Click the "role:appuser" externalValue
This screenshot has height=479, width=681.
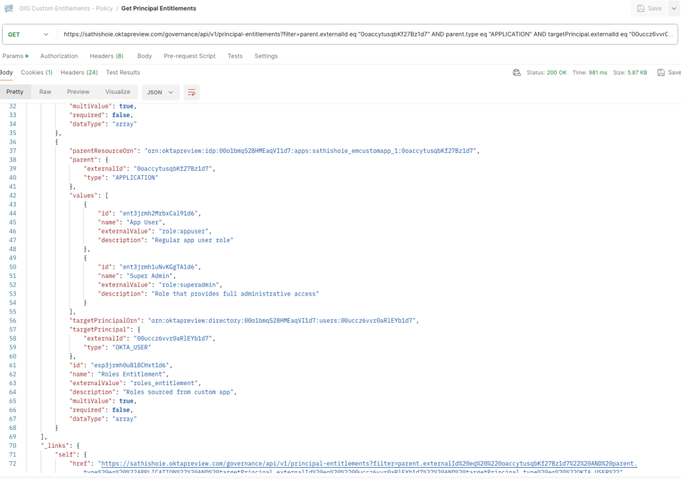click(184, 232)
